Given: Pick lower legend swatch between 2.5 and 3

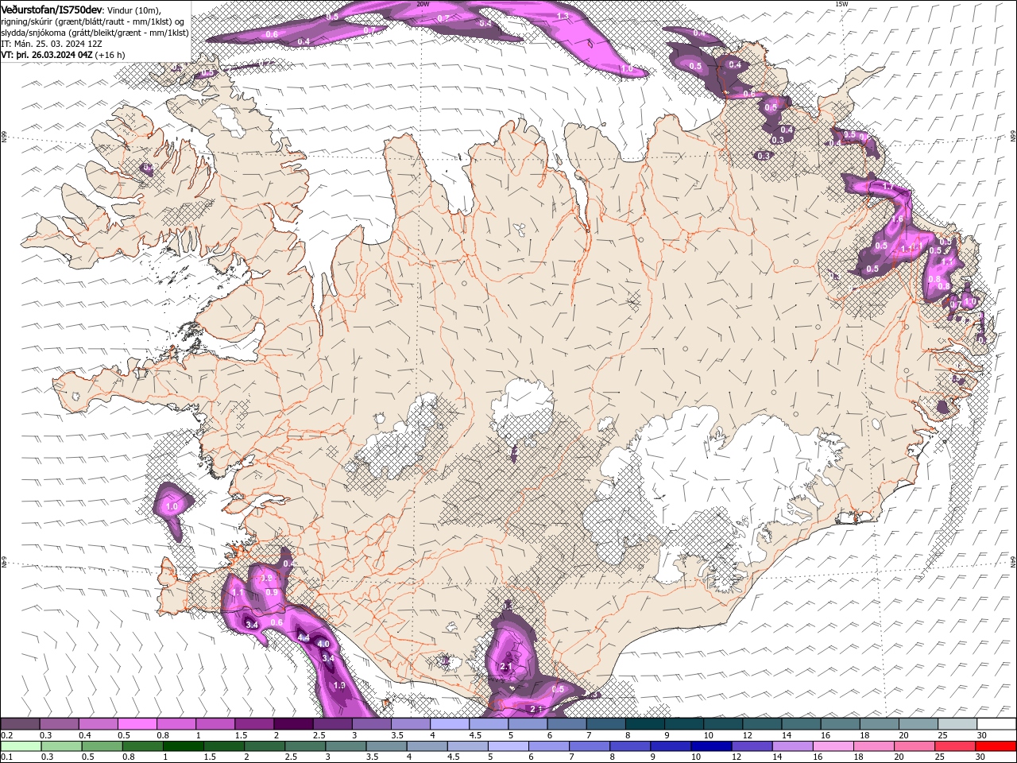Looking at the screenshot, I should click(305, 746).
